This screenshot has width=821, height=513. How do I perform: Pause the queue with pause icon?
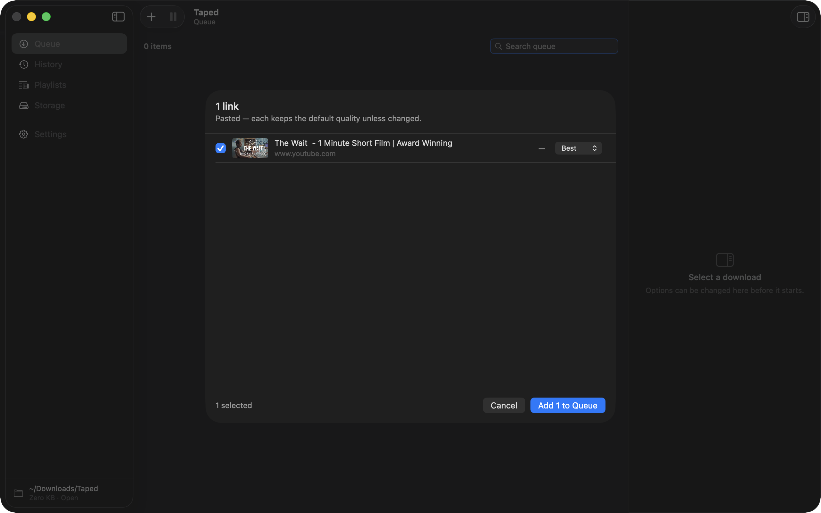[173, 17]
